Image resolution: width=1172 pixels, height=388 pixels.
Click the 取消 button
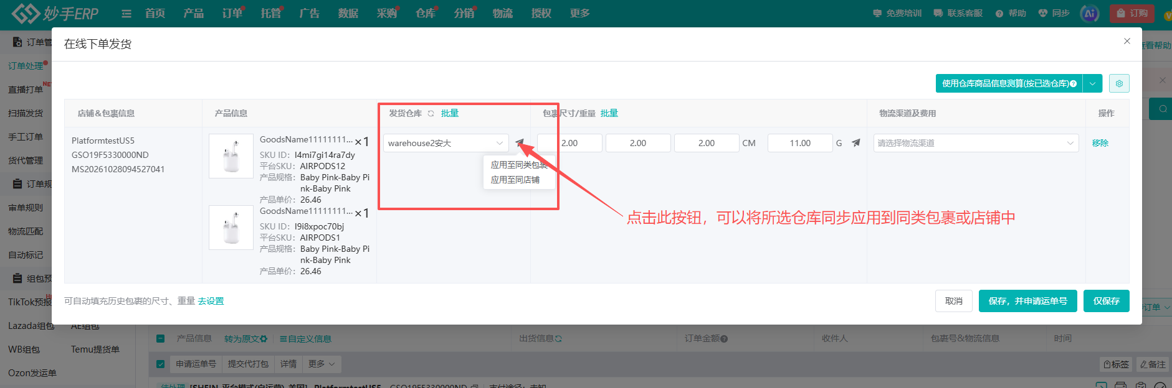(954, 301)
